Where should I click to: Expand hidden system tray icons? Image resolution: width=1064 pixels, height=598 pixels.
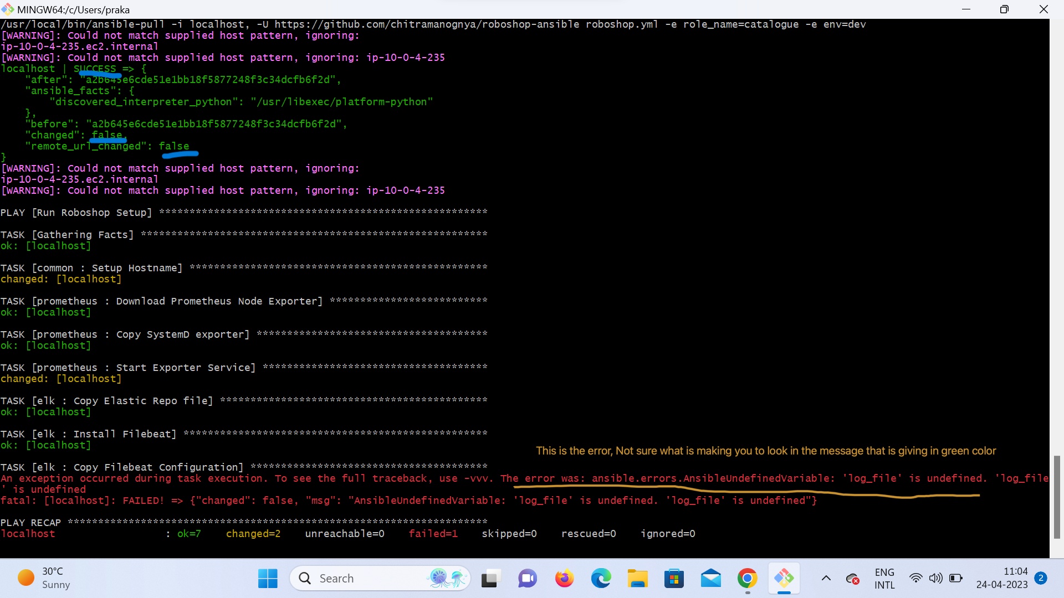click(826, 578)
